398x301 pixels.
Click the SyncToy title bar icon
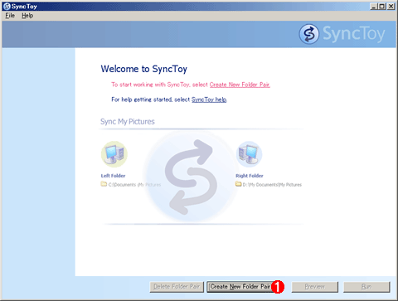pos(7,6)
